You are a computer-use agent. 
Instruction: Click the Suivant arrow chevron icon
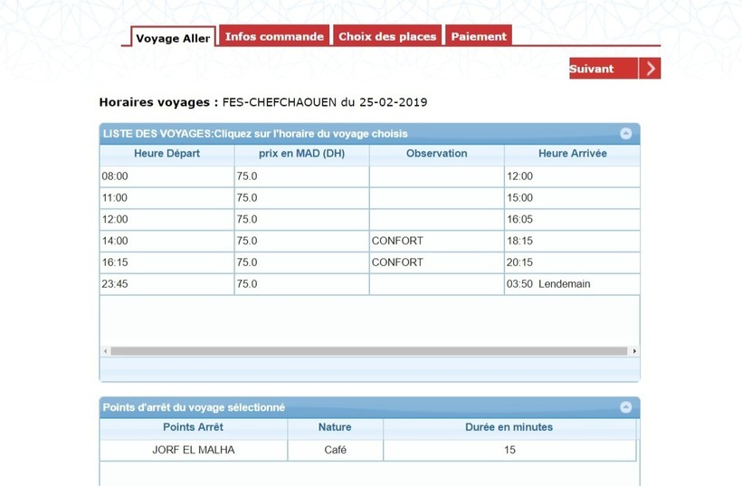651,69
